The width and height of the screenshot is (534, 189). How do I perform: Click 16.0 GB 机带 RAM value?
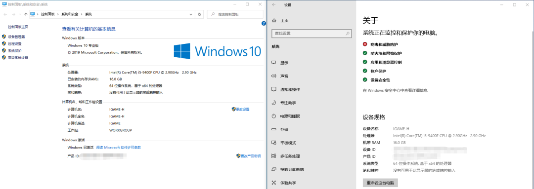(400, 143)
